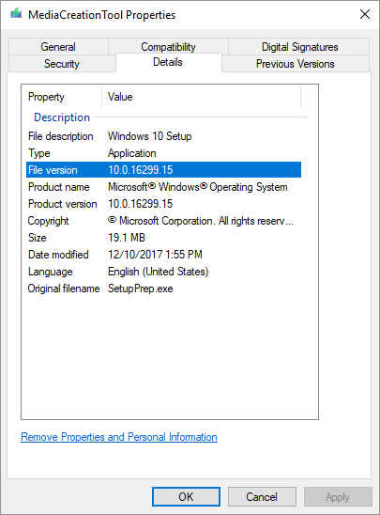Switch to the General tab
The width and height of the screenshot is (380, 515).
(x=58, y=47)
